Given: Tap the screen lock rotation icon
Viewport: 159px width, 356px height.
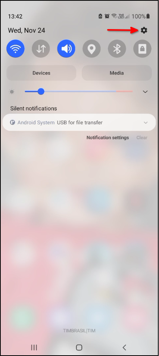Looking at the screenshot, I should tap(142, 49).
